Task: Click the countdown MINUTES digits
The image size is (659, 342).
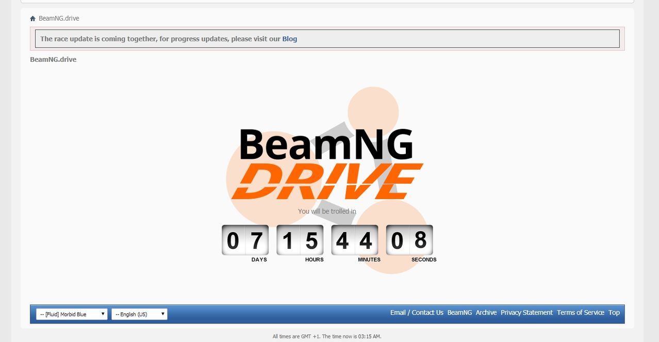Action: click(x=355, y=240)
